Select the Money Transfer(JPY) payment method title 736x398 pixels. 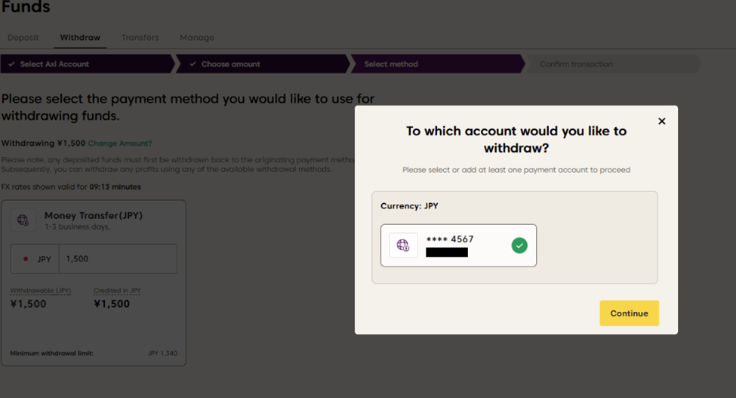[x=94, y=216]
